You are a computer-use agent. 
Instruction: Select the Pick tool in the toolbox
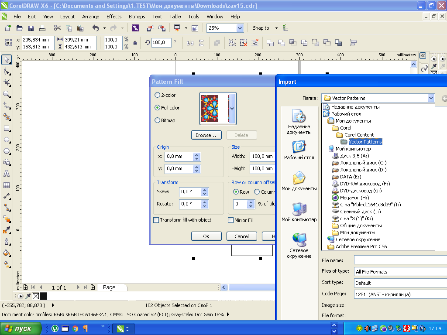click(7, 60)
